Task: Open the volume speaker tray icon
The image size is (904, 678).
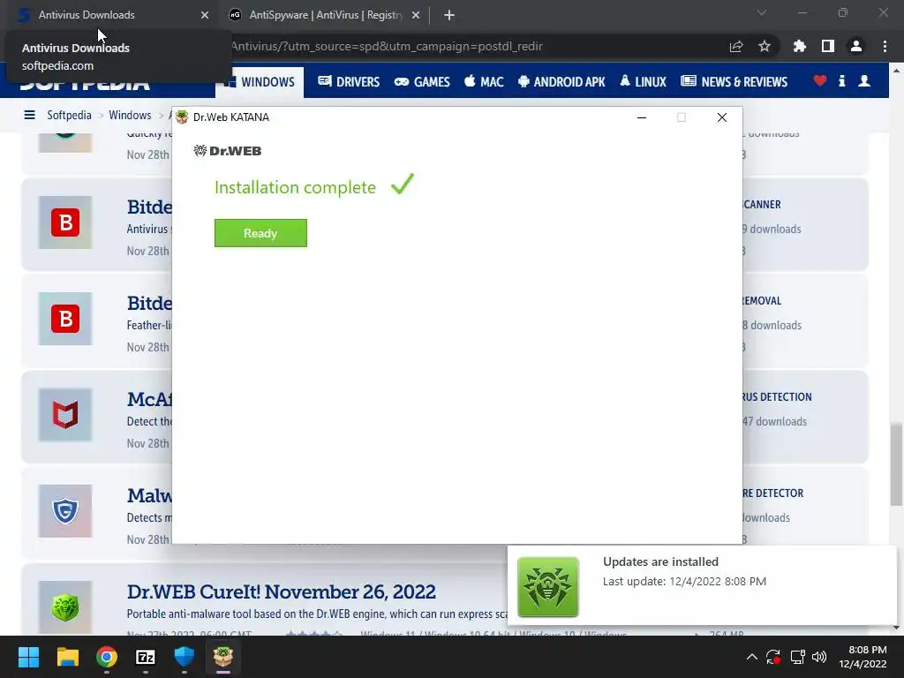Action: [818, 657]
